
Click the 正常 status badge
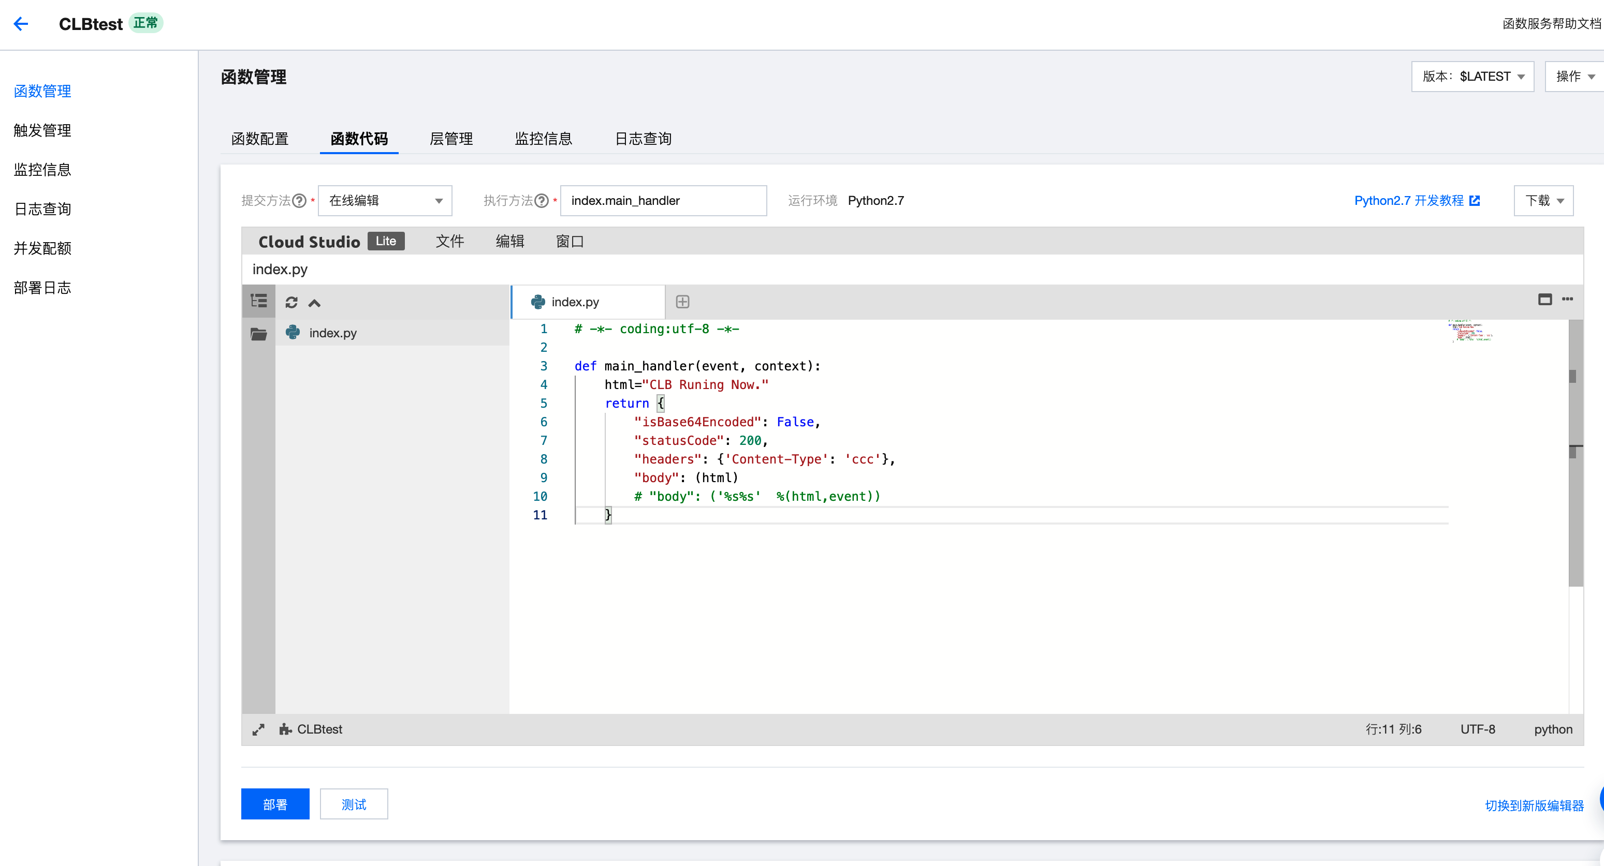coord(145,23)
